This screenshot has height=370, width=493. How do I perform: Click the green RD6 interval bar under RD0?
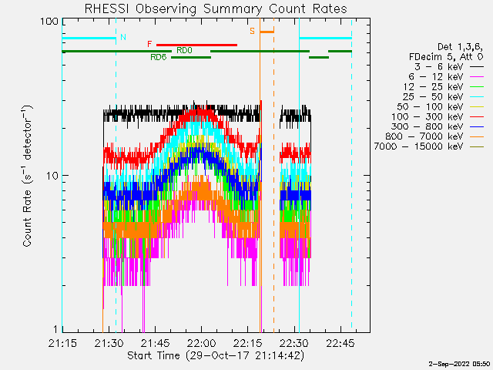tap(191, 58)
